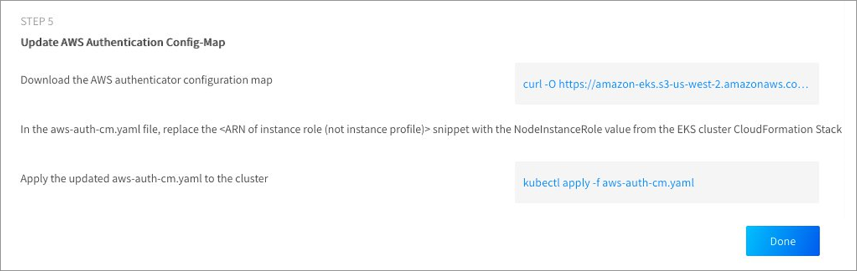Click the -f aws-auth-cm.yaml argument in the kubectl command

point(643,183)
